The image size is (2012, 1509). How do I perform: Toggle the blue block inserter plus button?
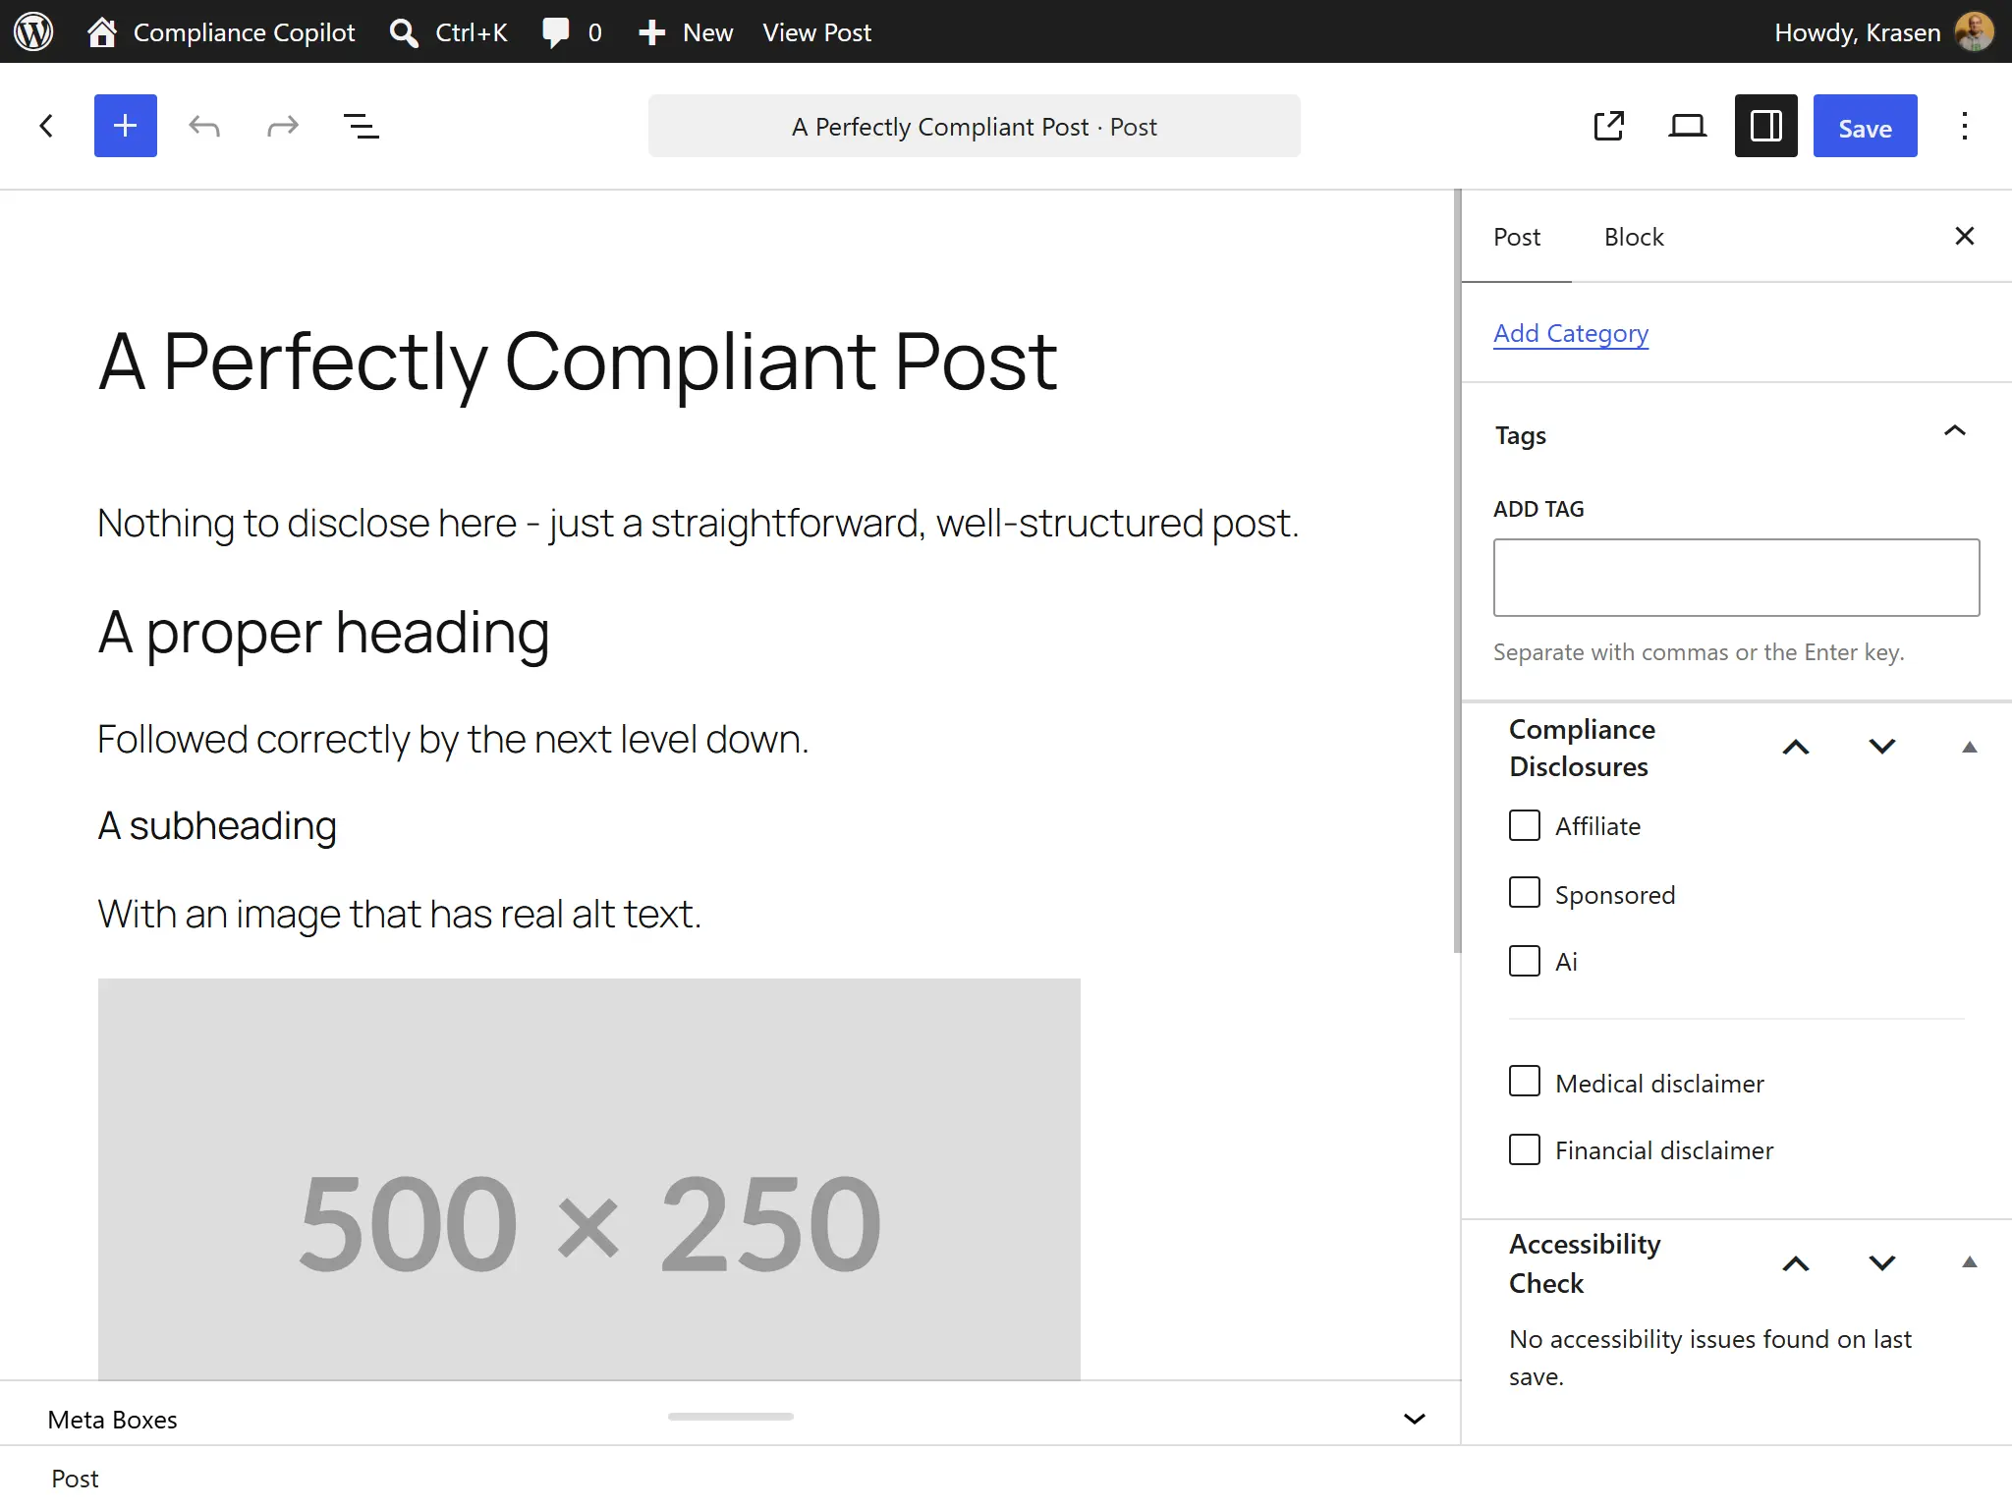coord(125,126)
